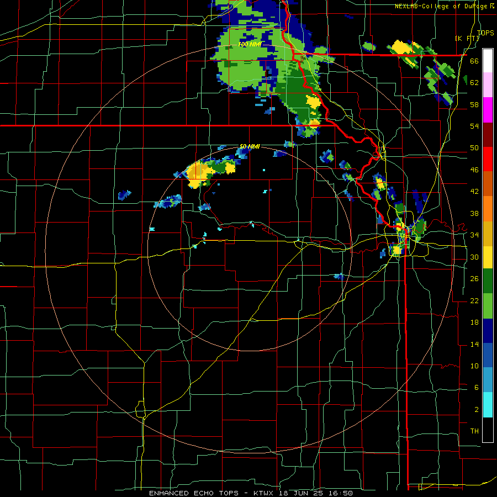The height and width of the screenshot is (497, 497).
Task: Click the 54 legend value
Action: point(474,126)
